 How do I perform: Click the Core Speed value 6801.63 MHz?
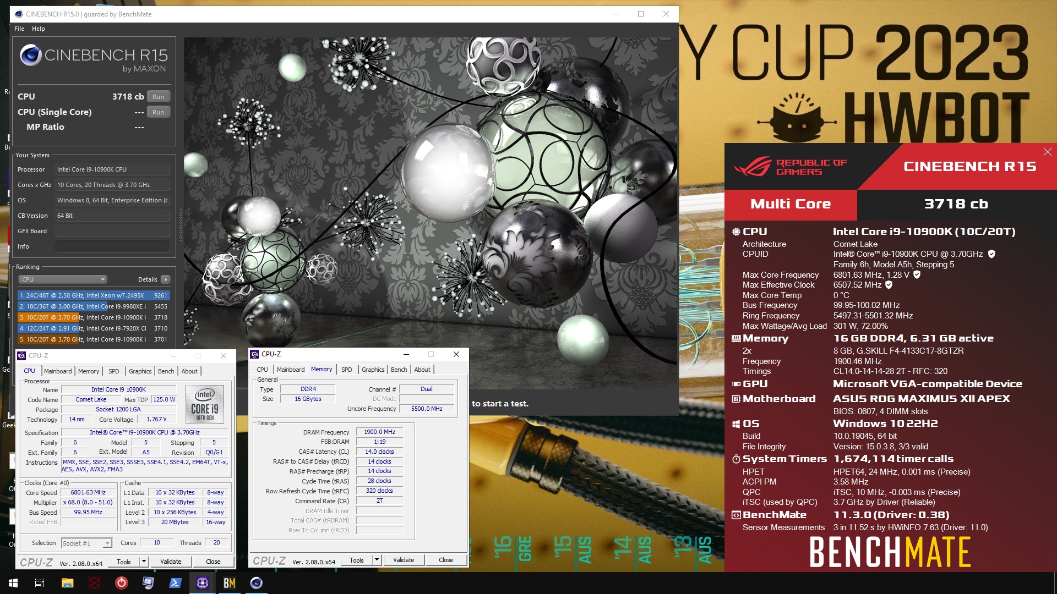[88, 493]
